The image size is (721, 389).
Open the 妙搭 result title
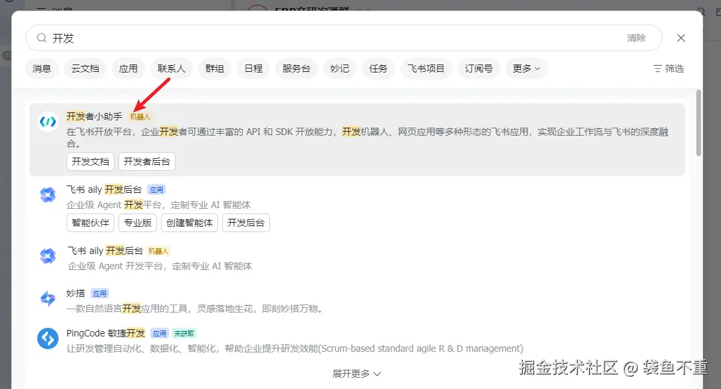76,293
